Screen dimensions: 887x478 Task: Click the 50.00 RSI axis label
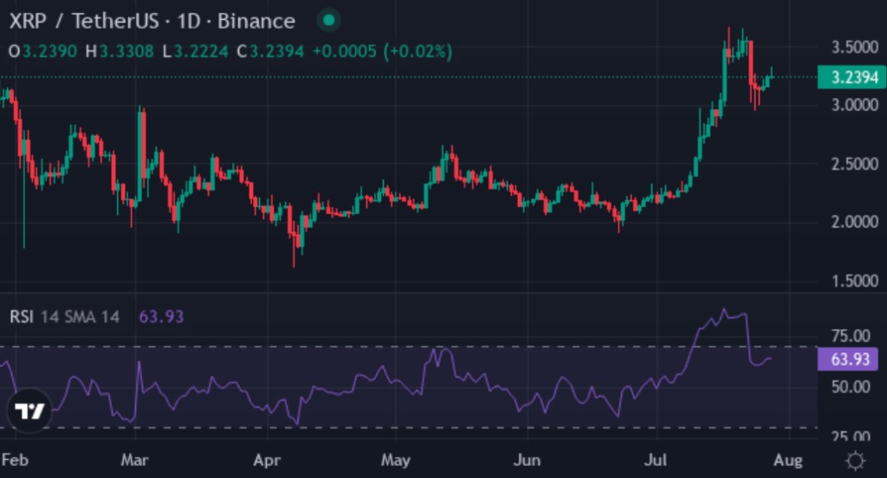coord(851,387)
